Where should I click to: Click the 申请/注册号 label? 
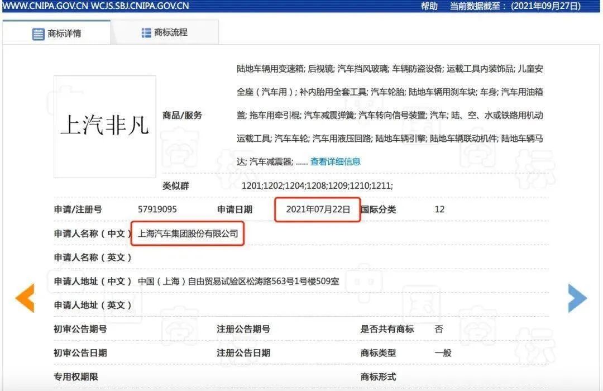coord(78,209)
